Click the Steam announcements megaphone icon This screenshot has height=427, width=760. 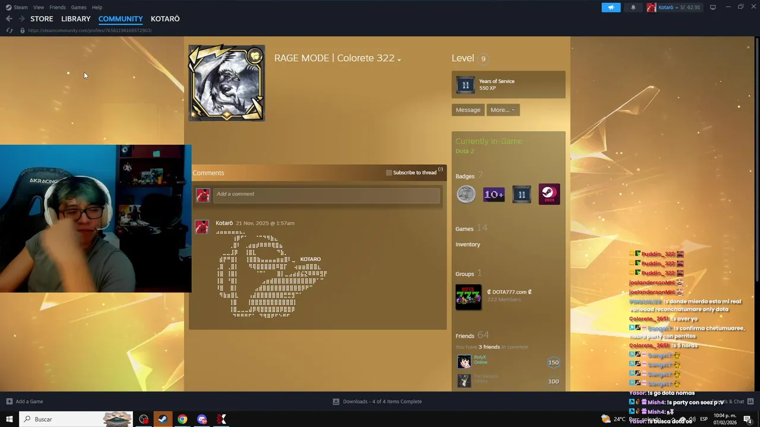point(611,7)
